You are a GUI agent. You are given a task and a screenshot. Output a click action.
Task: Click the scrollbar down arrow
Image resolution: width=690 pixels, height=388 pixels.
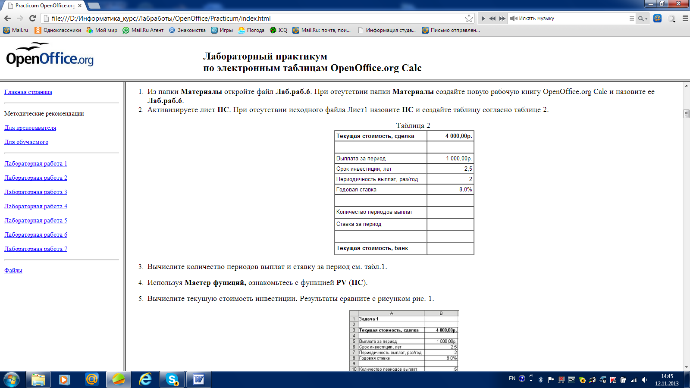686,367
